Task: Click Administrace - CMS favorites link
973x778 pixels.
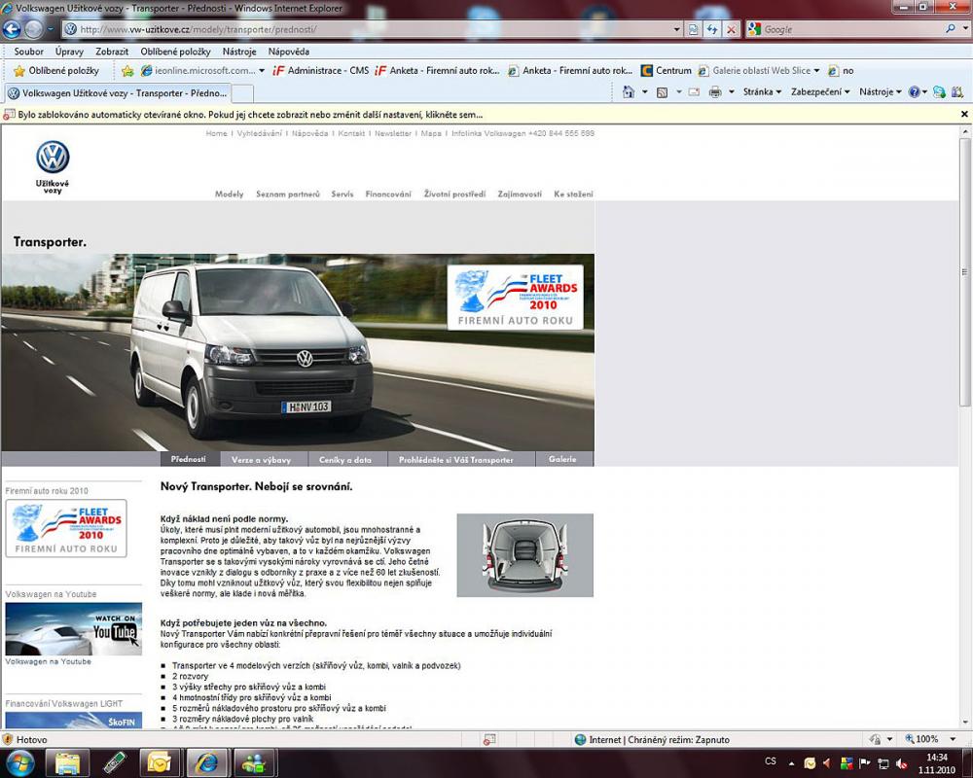Action: click(x=321, y=71)
